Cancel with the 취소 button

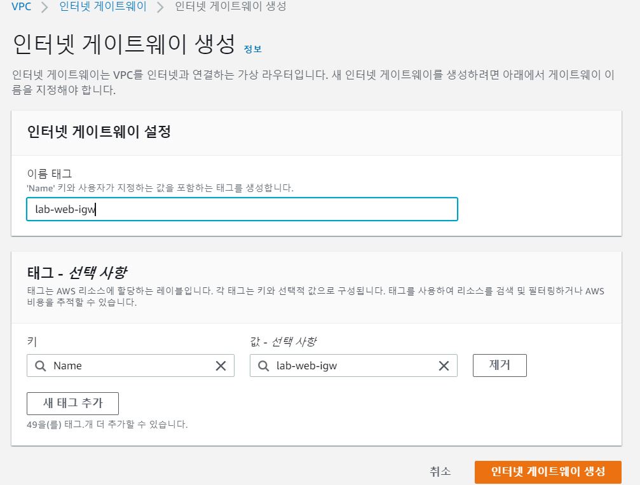point(440,472)
